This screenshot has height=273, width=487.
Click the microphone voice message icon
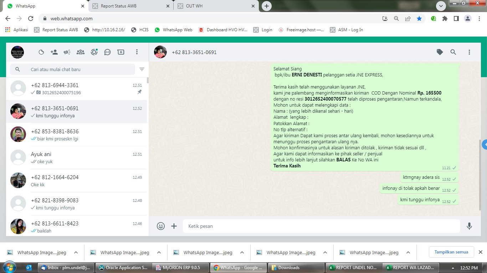click(x=469, y=226)
